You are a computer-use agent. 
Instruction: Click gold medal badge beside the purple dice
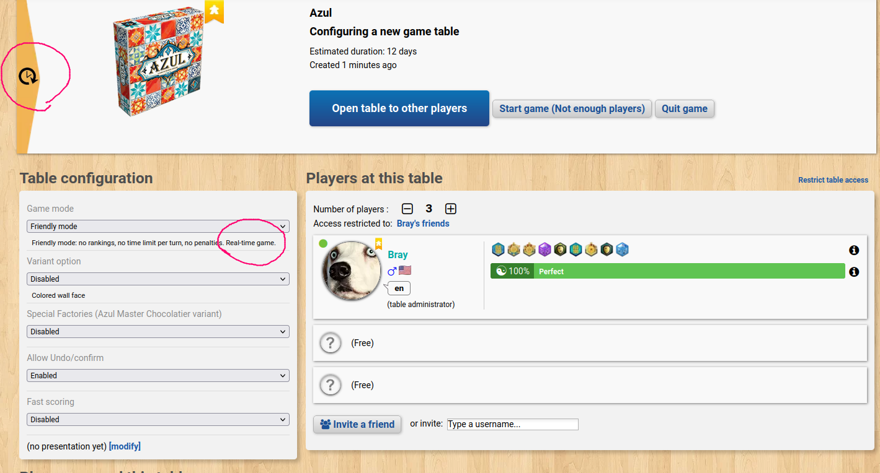529,250
